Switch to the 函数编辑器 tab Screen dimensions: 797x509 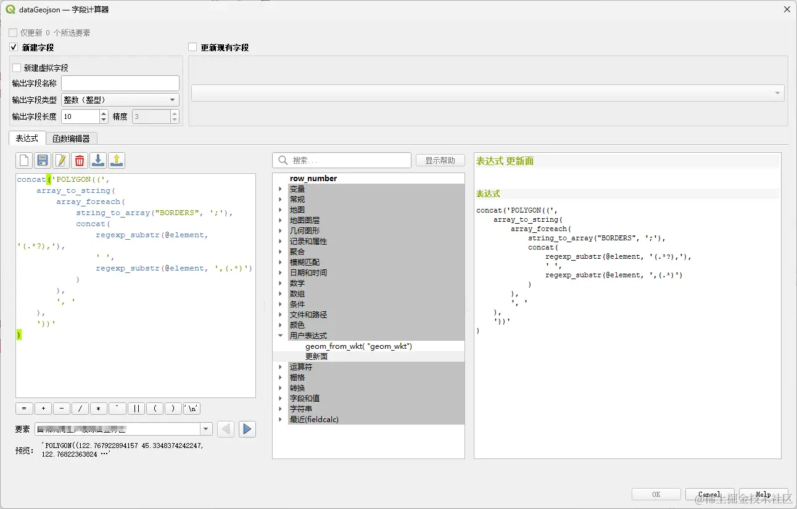pos(72,139)
